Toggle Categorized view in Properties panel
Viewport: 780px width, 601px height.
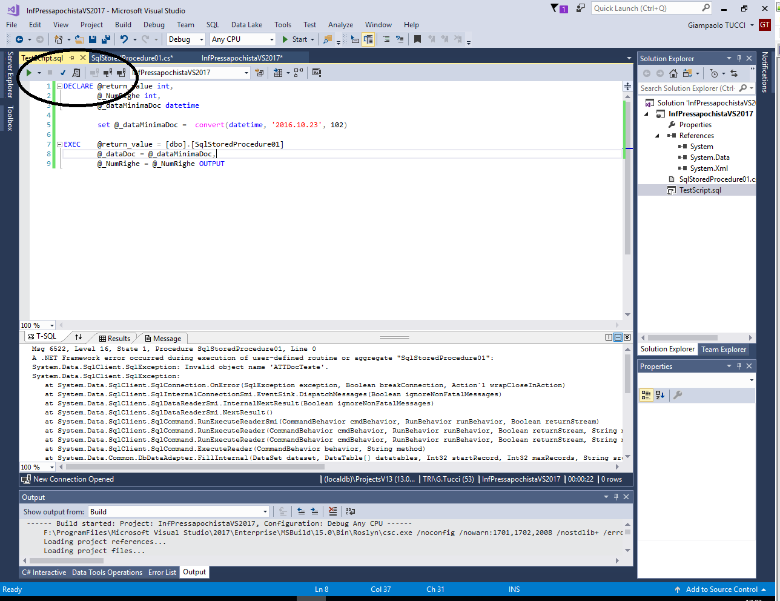click(x=646, y=395)
